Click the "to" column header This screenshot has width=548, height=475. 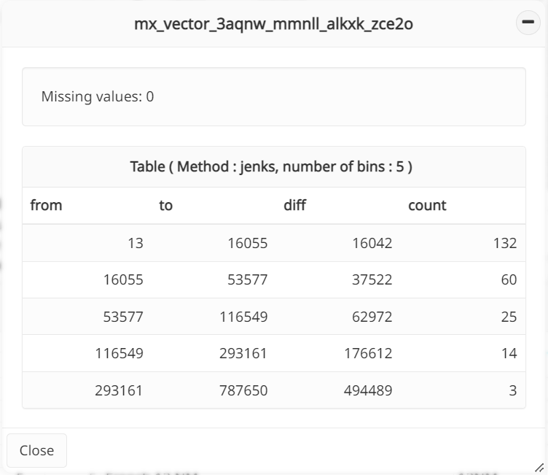166,206
